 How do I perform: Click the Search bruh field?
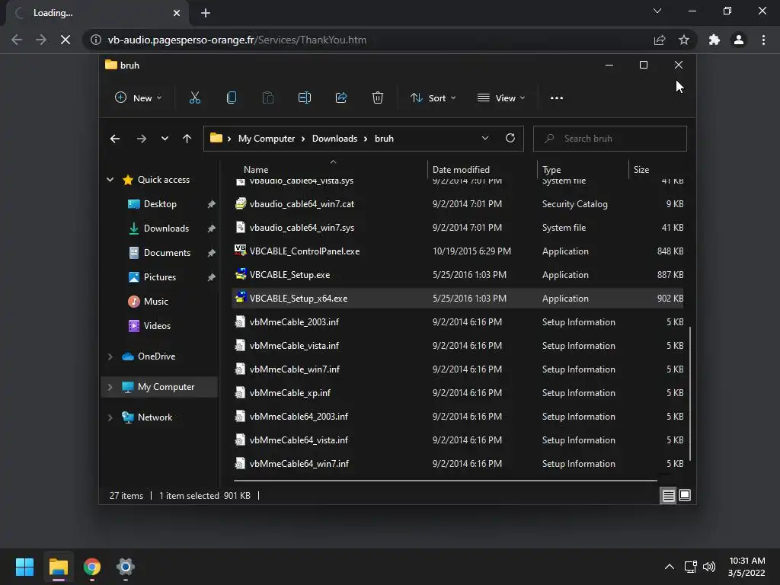click(610, 139)
